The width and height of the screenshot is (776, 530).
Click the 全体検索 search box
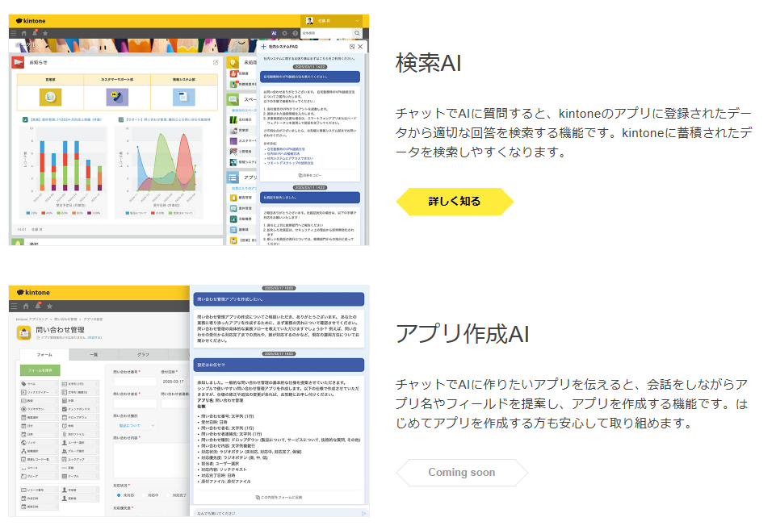(326, 33)
